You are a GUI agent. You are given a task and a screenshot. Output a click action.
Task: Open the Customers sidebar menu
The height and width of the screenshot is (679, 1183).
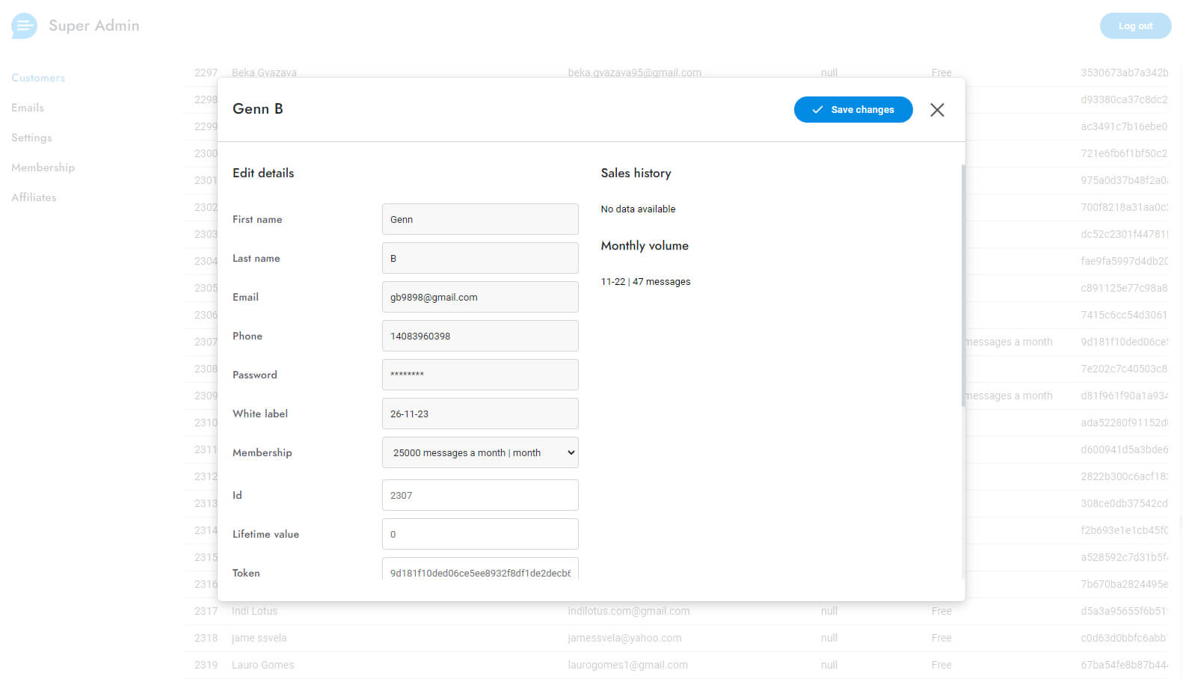point(38,78)
